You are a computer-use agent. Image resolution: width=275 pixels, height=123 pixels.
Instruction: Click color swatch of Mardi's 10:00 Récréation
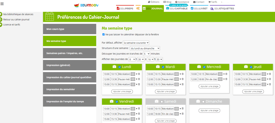point(177,74)
